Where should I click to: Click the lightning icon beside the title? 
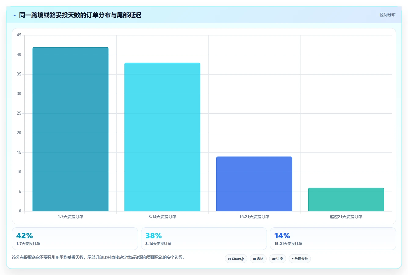click(14, 15)
